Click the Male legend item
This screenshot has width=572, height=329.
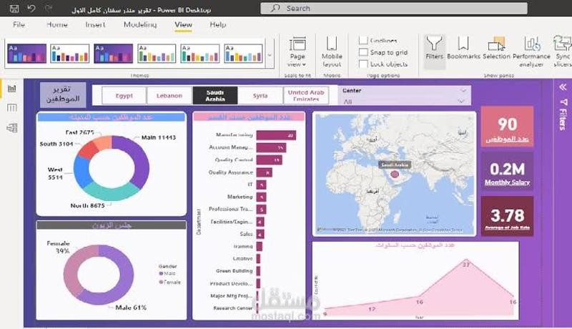click(x=167, y=273)
